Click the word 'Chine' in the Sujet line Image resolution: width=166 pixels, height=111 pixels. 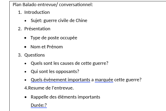pos(81,20)
